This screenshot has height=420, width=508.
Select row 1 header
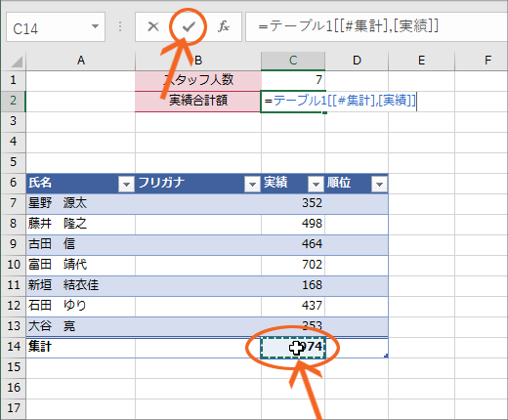coord(13,80)
